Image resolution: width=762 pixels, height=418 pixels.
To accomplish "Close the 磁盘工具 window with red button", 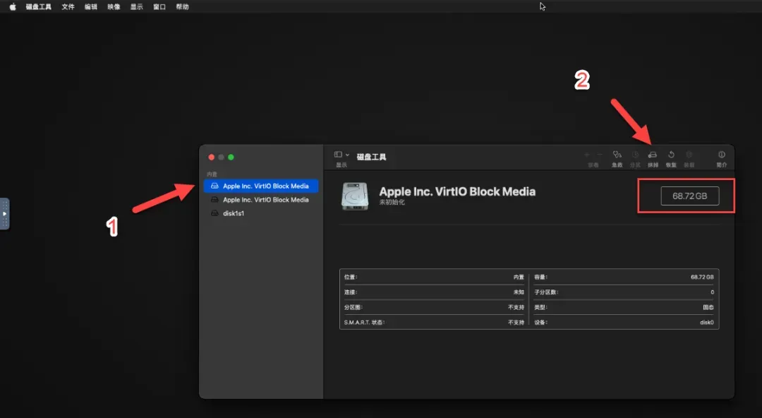I will coord(212,157).
